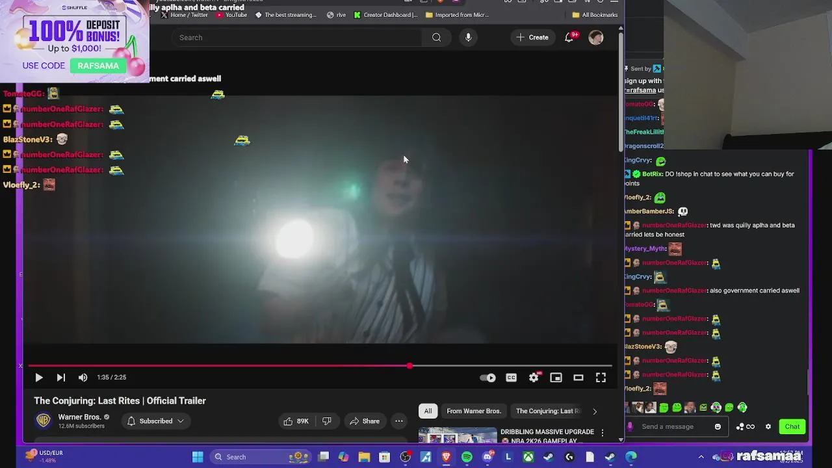Switch to miniplayer mode
Screen dimensions: 832x468
pos(556,378)
